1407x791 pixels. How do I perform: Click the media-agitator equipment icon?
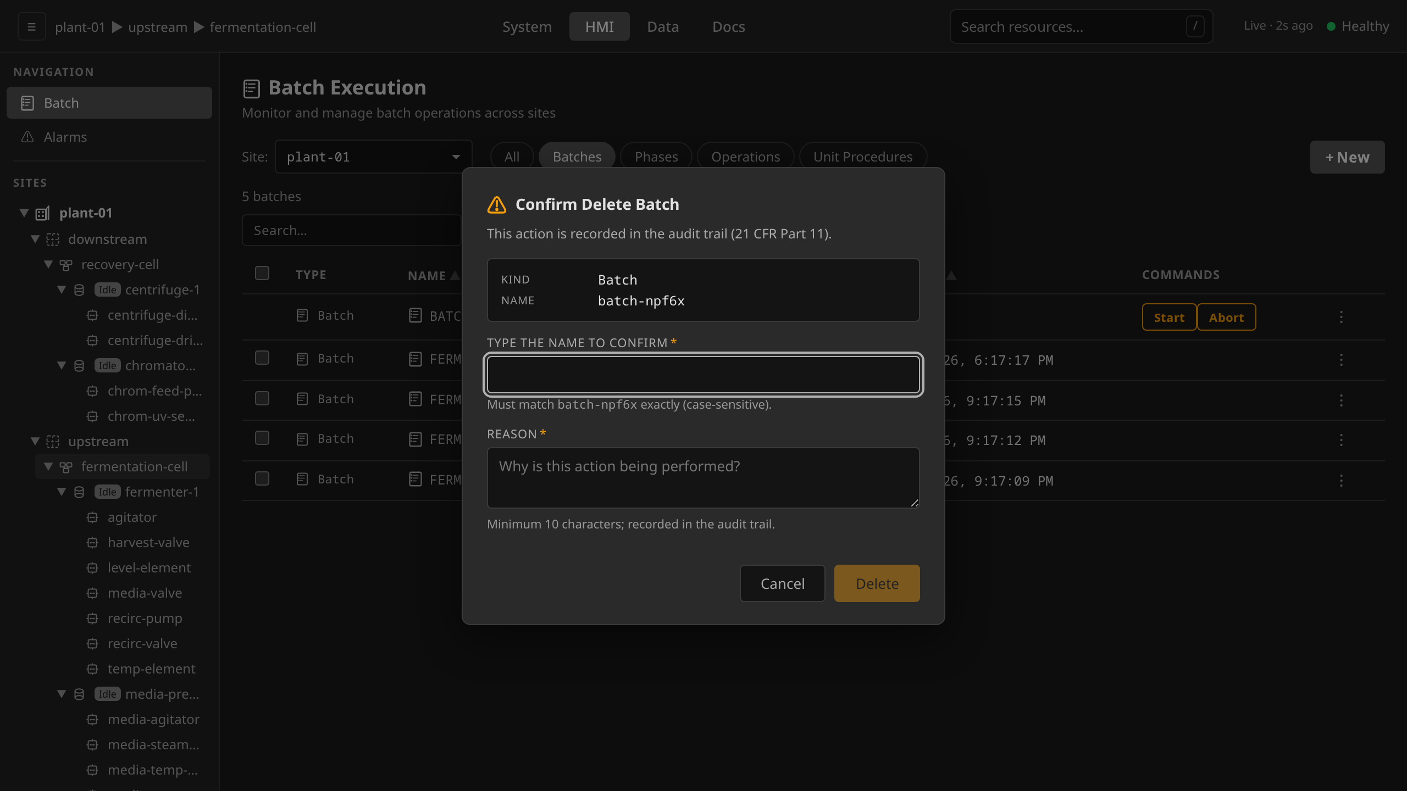92,720
